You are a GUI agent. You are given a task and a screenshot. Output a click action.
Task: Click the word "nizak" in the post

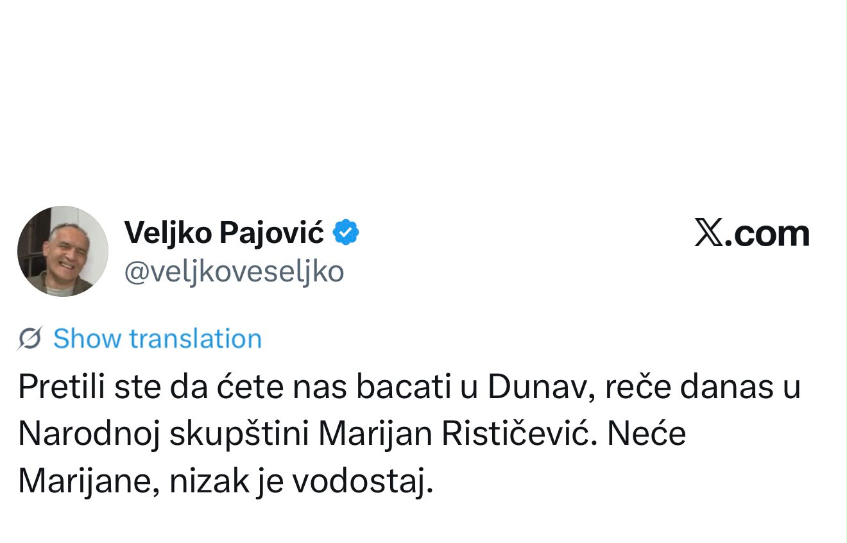click(x=209, y=481)
